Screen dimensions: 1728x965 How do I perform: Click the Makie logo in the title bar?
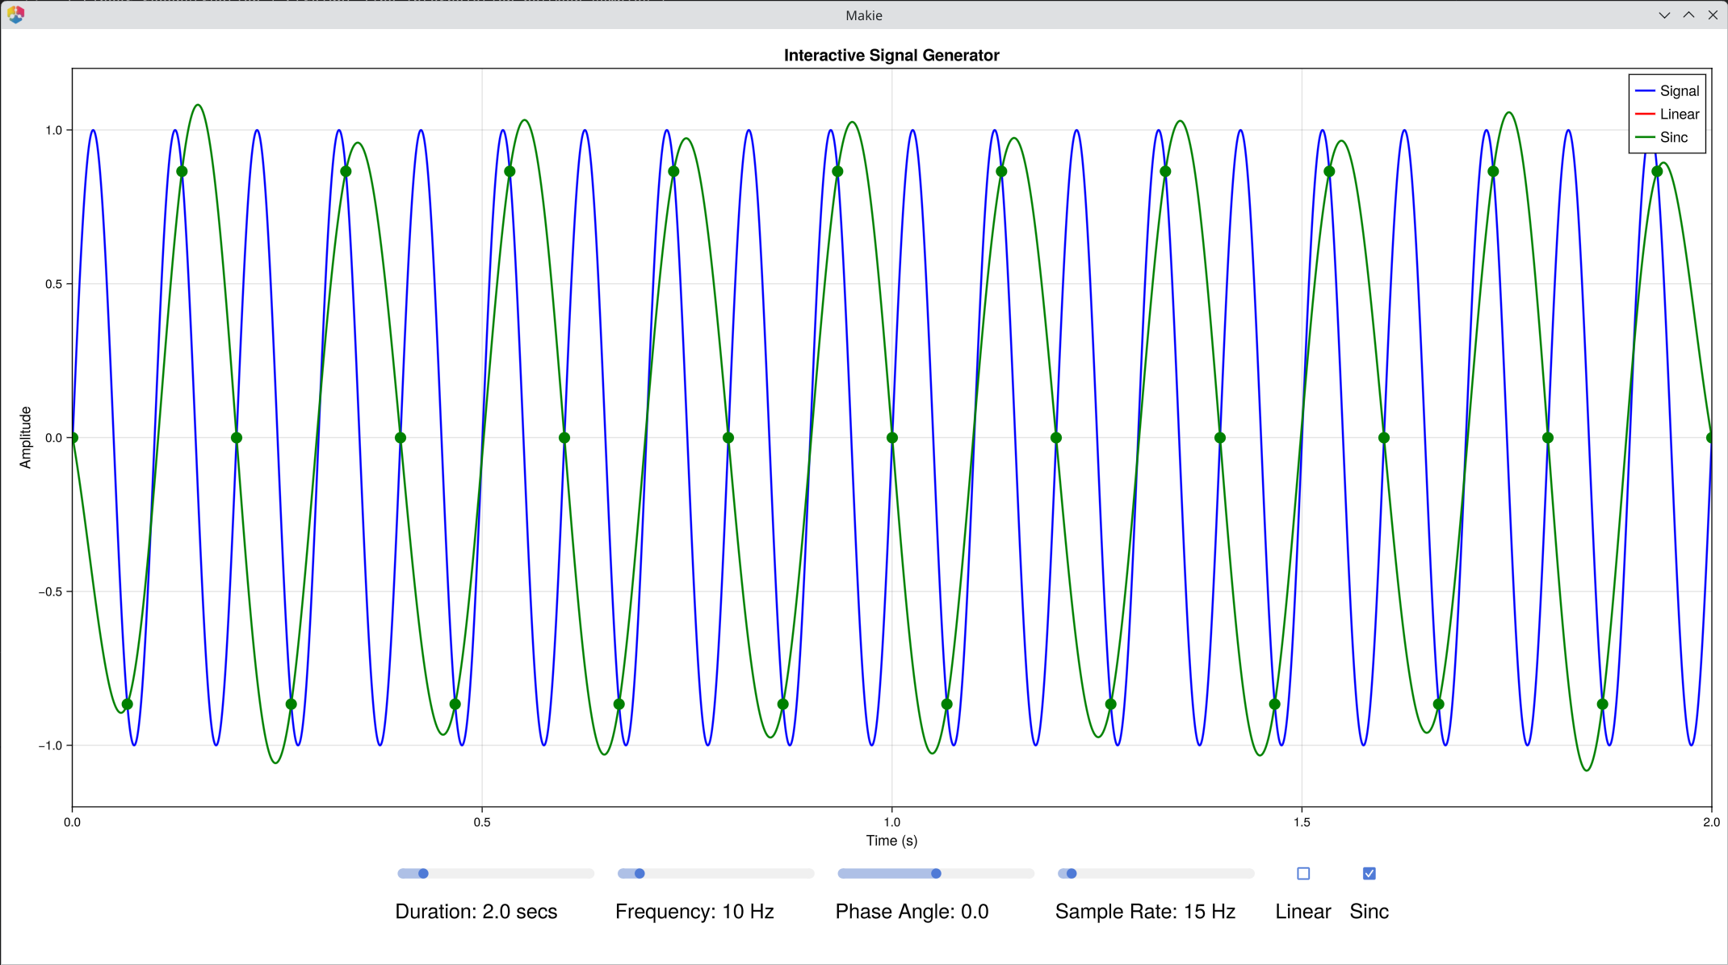(17, 15)
